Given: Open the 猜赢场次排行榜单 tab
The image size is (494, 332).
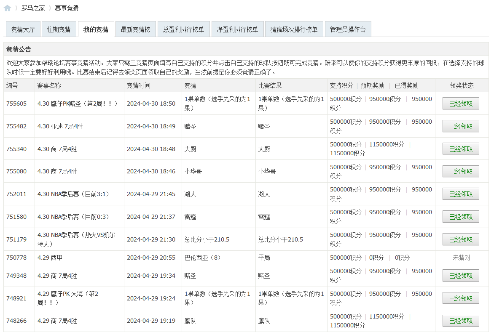Looking at the screenshot, I should (x=294, y=29).
